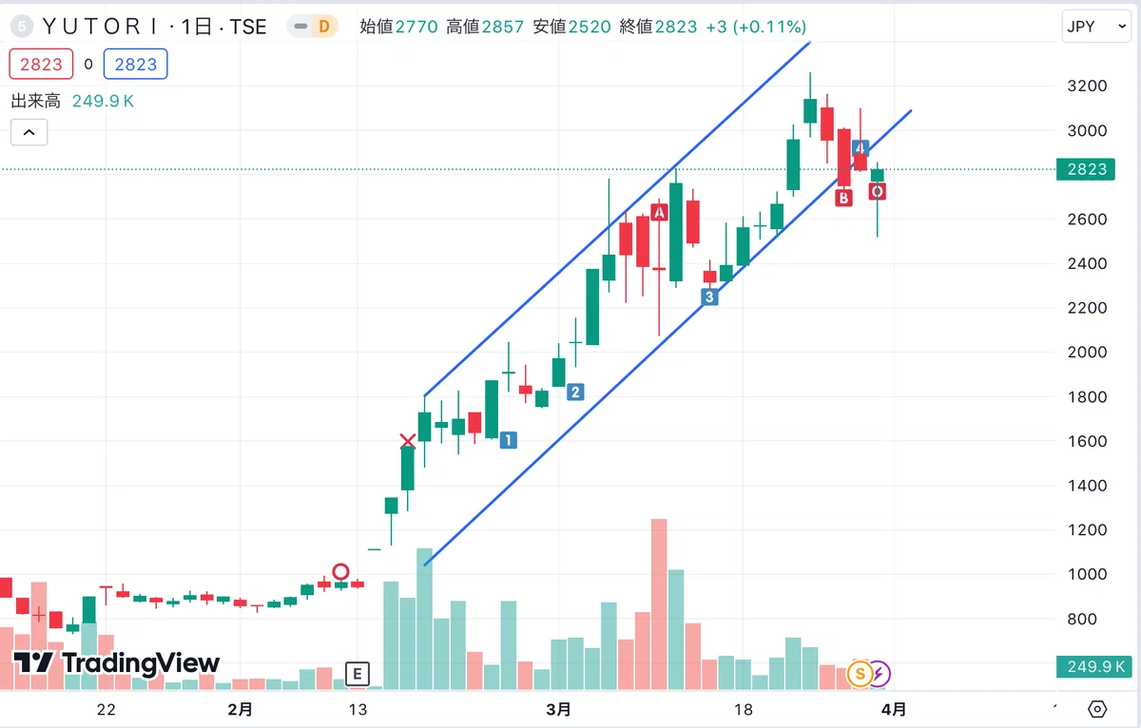Screen dimensions: 1141x728
Task: Click the tallest red volume bar
Action: [x=659, y=603]
